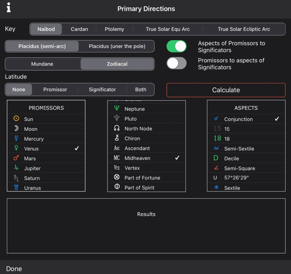Select the Moon glyph icon
This screenshot has width=291, height=274.
pyautogui.click(x=16, y=128)
